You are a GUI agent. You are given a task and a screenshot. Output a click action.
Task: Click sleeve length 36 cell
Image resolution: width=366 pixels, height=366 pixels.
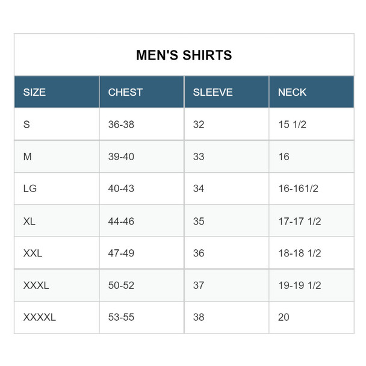click(x=199, y=253)
